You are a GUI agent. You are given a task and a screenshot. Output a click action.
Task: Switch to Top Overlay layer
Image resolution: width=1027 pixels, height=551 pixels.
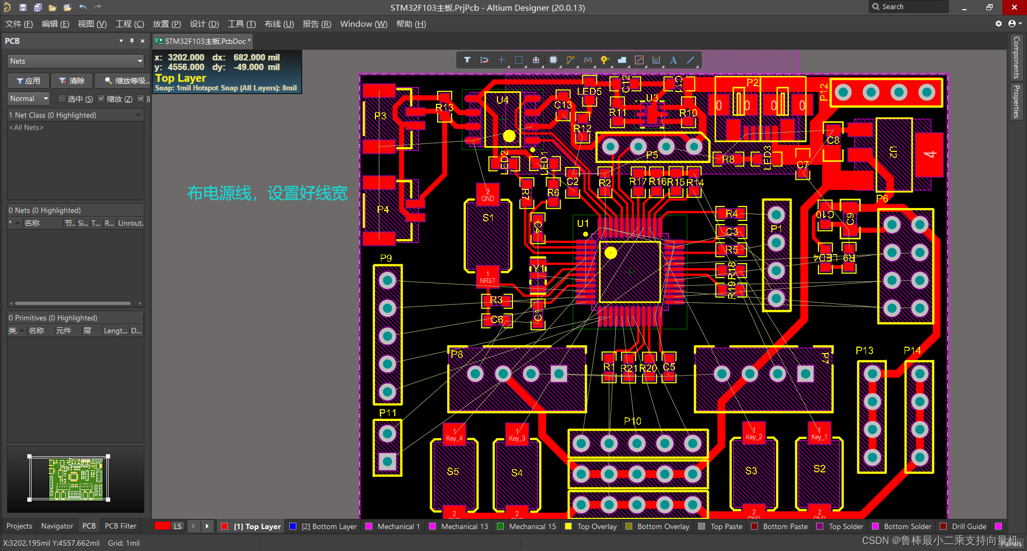(591, 526)
